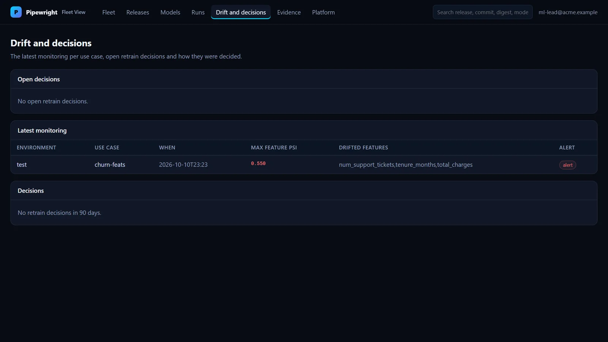This screenshot has height=342, width=608.
Task: Click the Decisions panel heading
Action: 31,191
